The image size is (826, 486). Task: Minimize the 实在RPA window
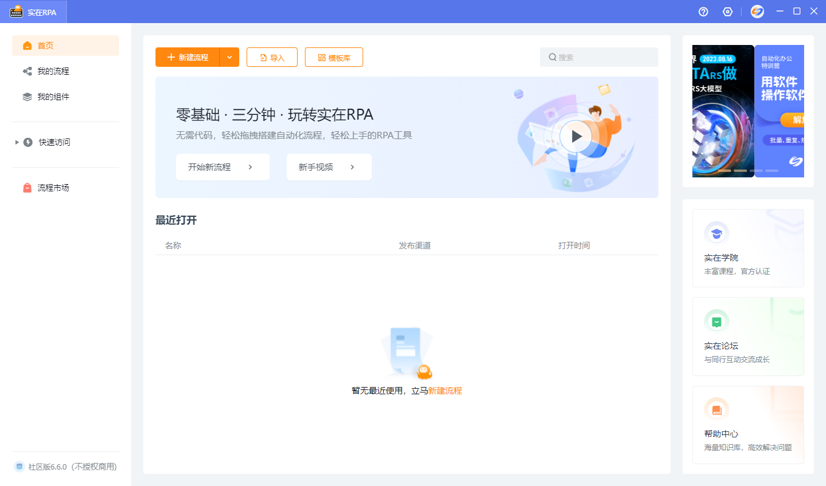pos(780,12)
